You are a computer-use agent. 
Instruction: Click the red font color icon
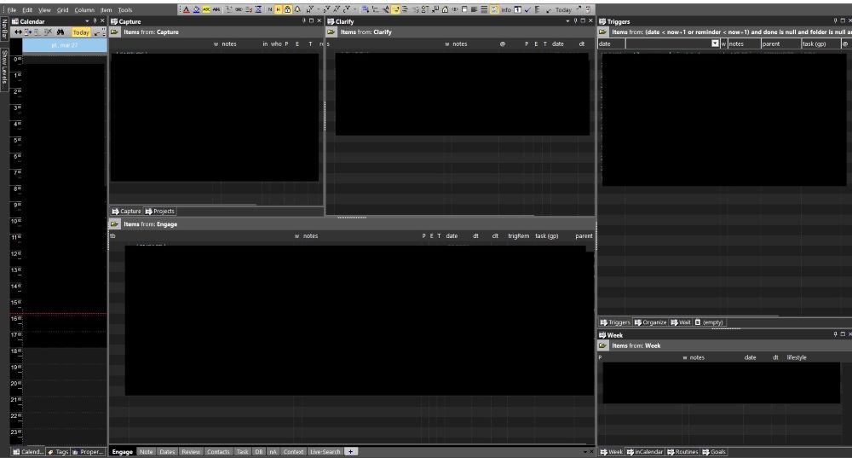[x=186, y=9]
